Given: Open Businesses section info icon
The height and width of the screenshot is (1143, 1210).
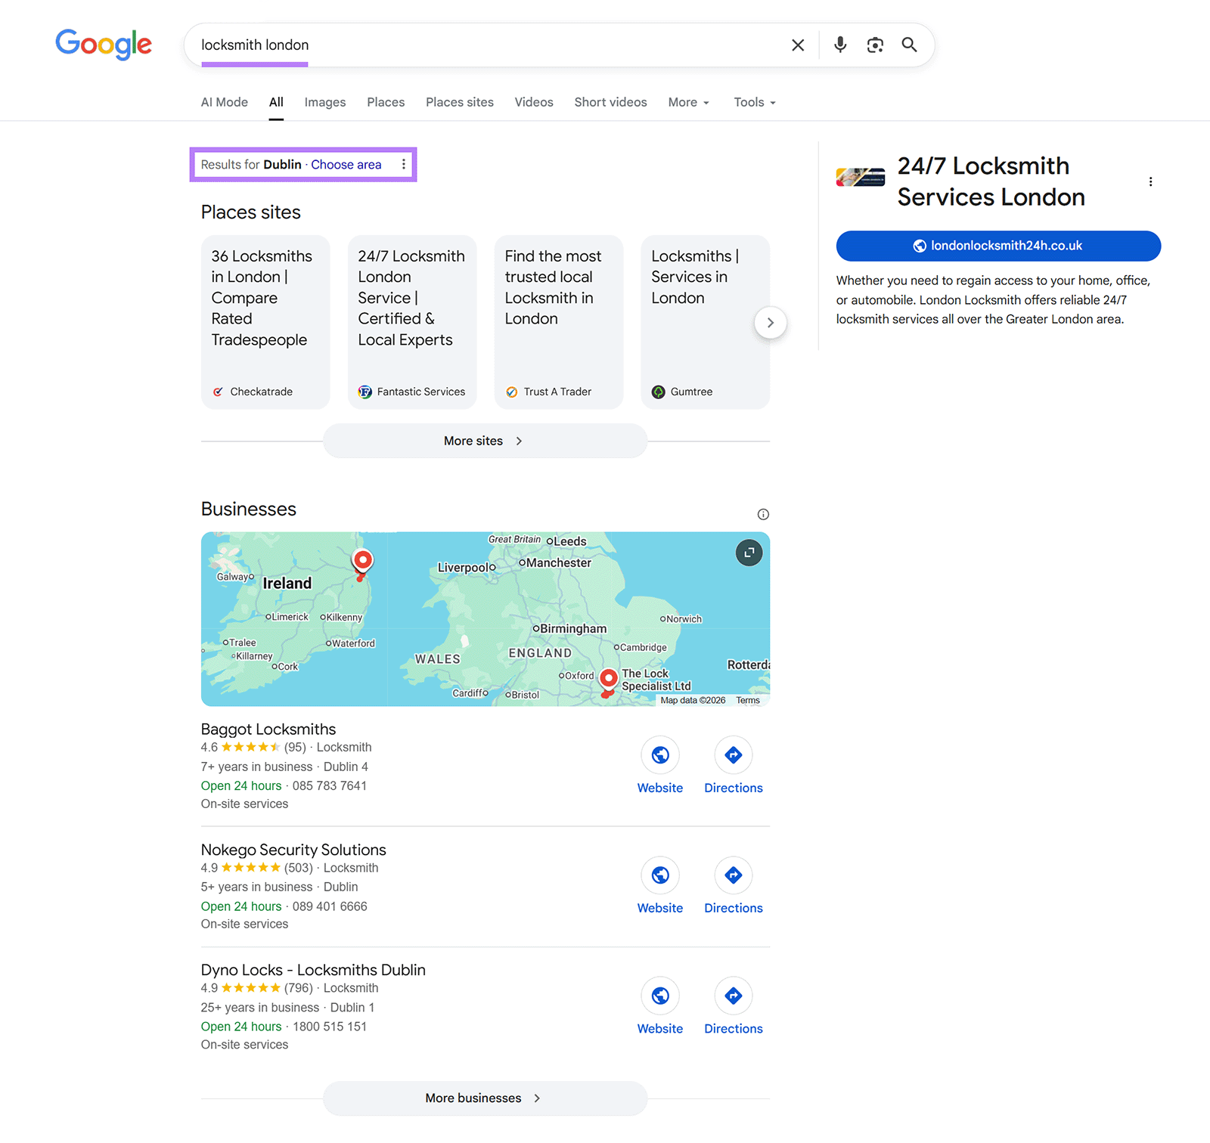Looking at the screenshot, I should coord(763,515).
